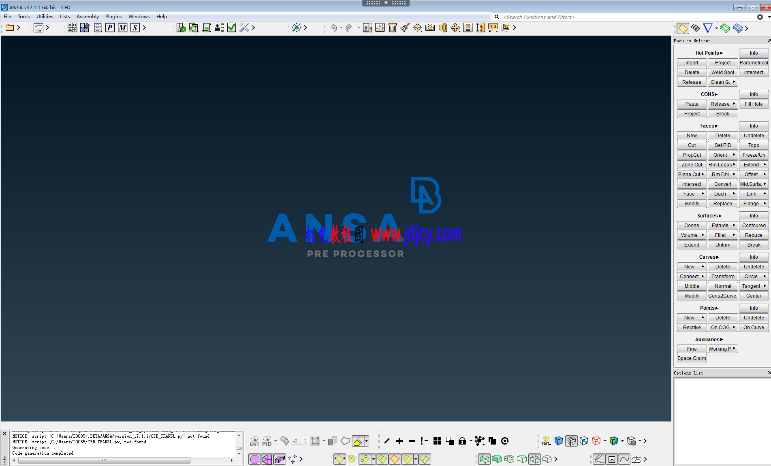771x466 pixels.
Task: Click the Coons surface button
Action: [x=692, y=226]
